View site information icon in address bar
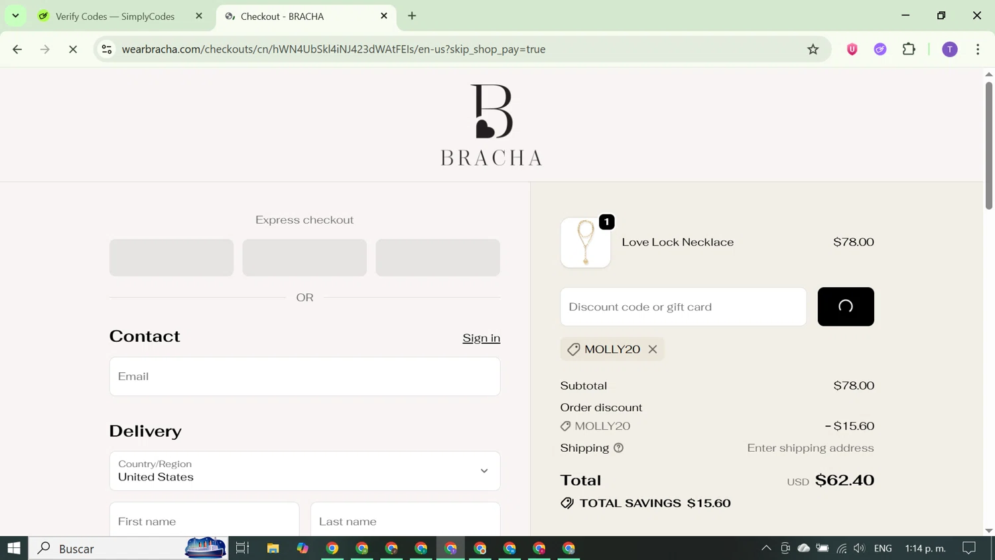This screenshot has height=560, width=995. (x=107, y=49)
